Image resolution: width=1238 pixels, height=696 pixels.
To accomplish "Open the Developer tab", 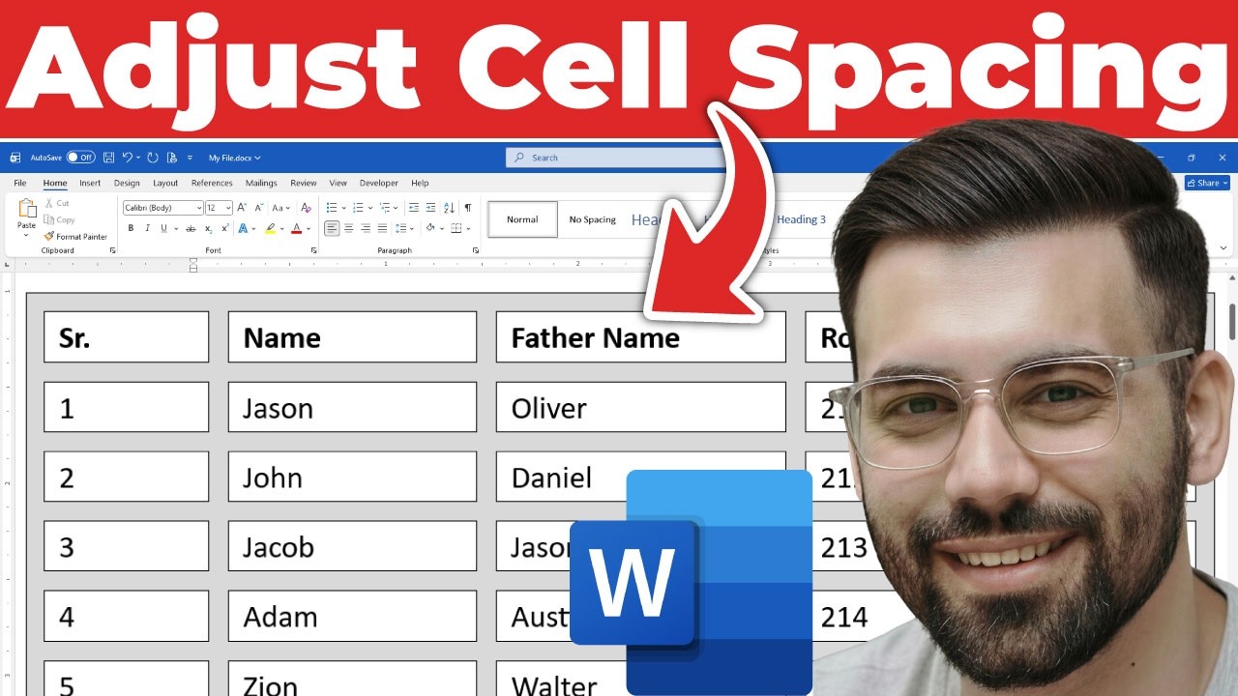I will [379, 183].
